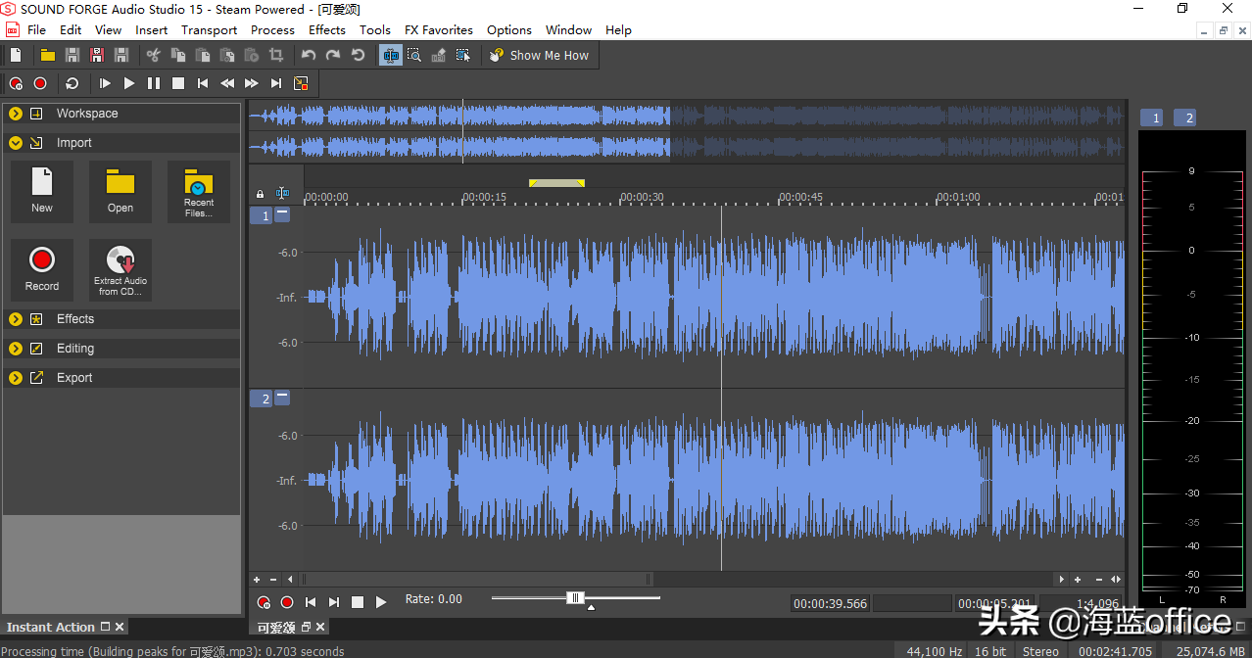
Task: Click the Show Me How button
Action: click(540, 56)
